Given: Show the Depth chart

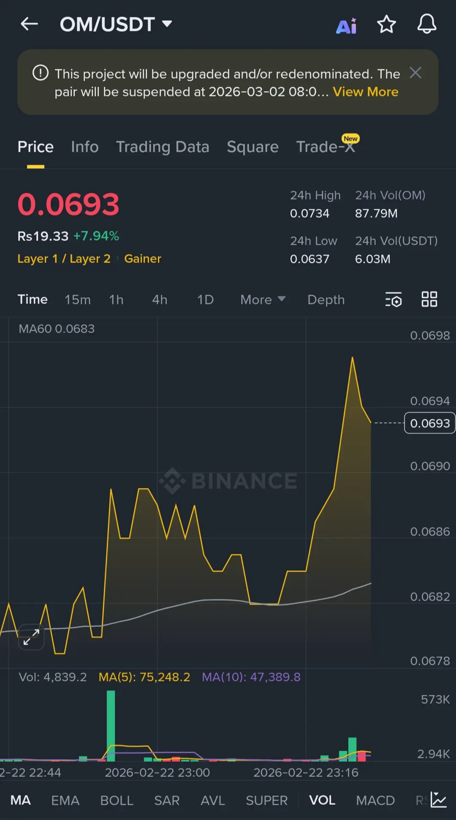Looking at the screenshot, I should click(326, 300).
